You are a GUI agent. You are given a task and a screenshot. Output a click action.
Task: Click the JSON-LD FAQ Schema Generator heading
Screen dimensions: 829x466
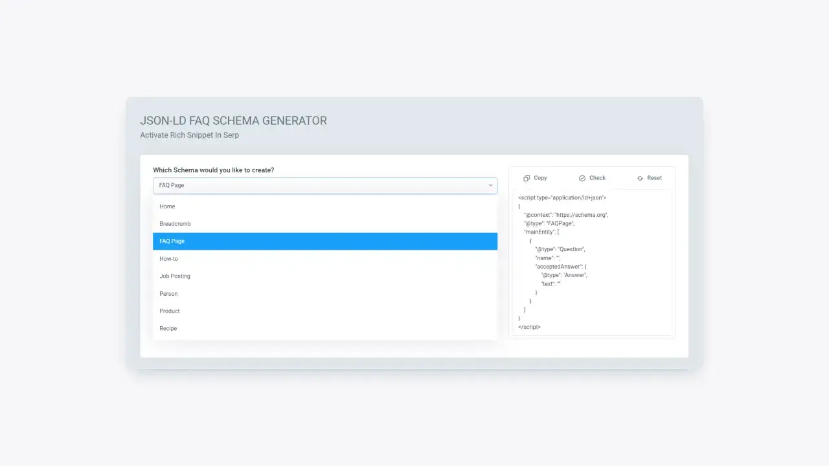point(234,120)
